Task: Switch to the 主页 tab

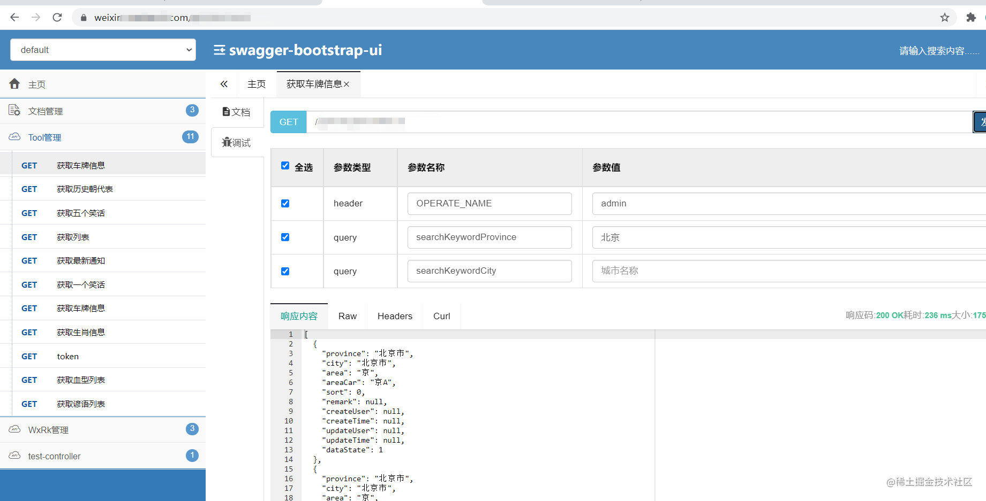Action: (257, 84)
